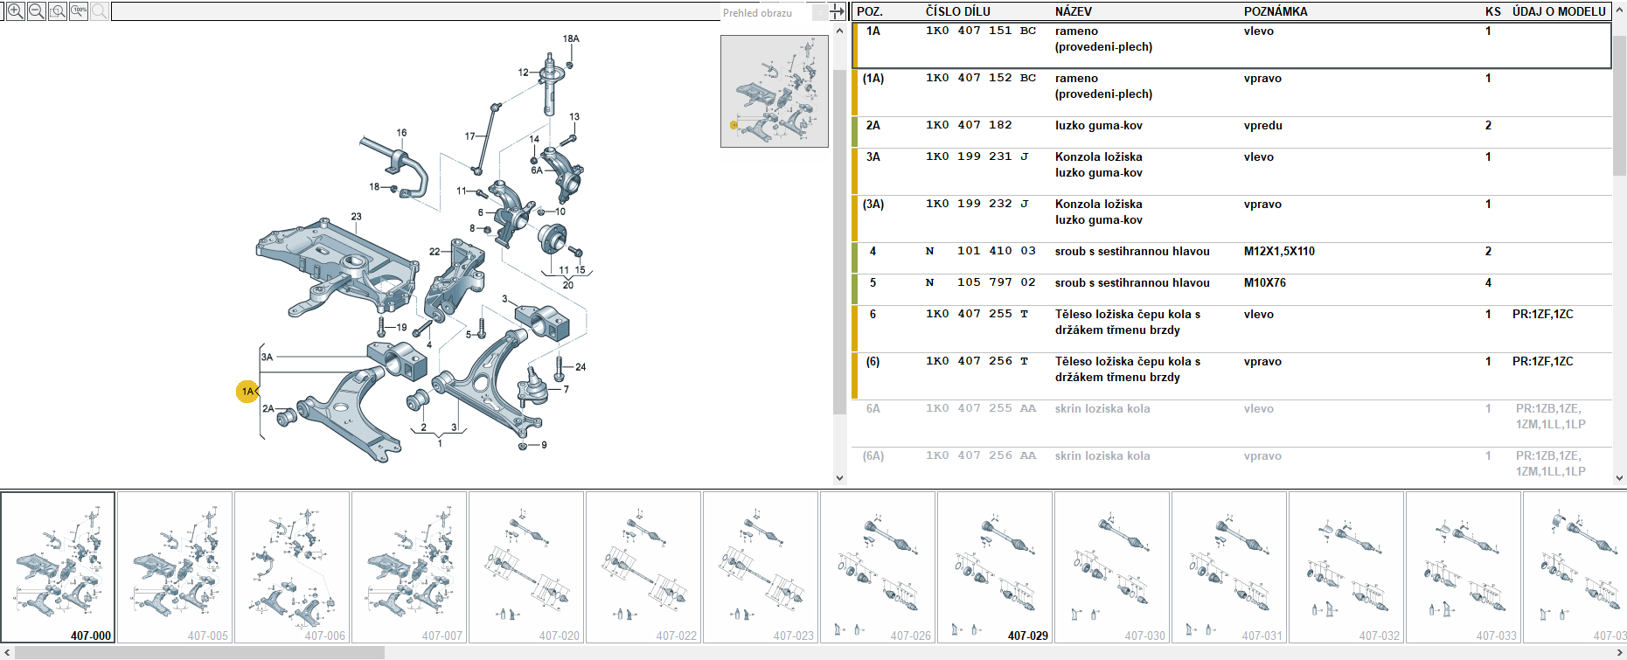The width and height of the screenshot is (1627, 660).
Task: Click the yellow 1A callout in the diagram
Action: click(x=247, y=391)
